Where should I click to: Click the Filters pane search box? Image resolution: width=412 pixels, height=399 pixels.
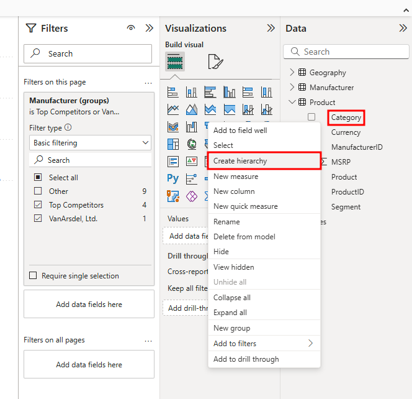[x=87, y=53]
